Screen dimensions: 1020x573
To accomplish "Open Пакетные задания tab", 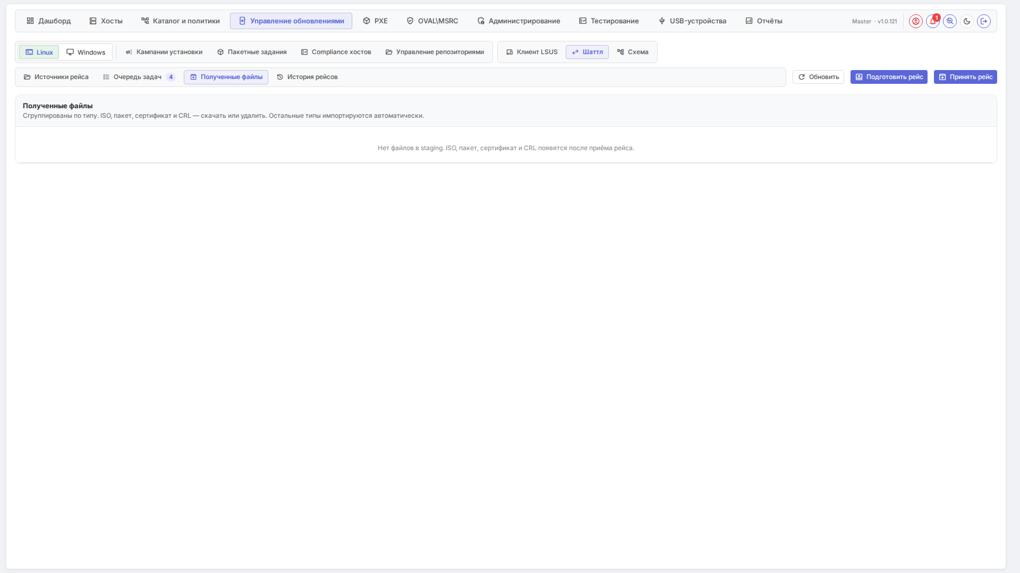I will tap(252, 52).
